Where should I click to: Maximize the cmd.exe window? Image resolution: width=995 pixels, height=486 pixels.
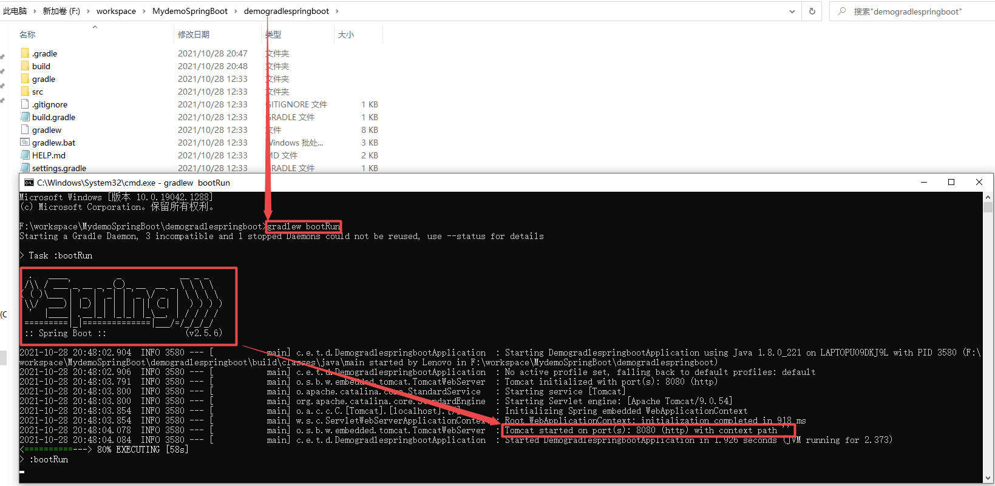click(x=951, y=183)
